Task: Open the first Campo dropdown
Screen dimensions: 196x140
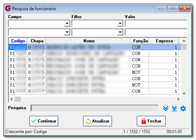Action: pyautogui.click(x=67, y=23)
